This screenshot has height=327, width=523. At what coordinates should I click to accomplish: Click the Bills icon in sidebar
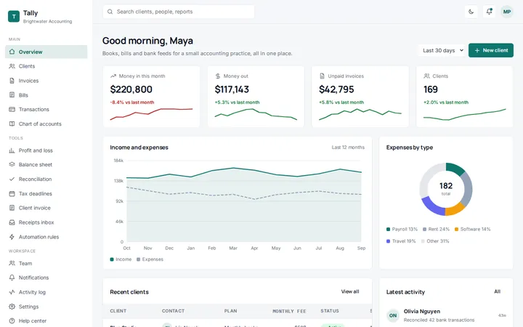click(12, 94)
